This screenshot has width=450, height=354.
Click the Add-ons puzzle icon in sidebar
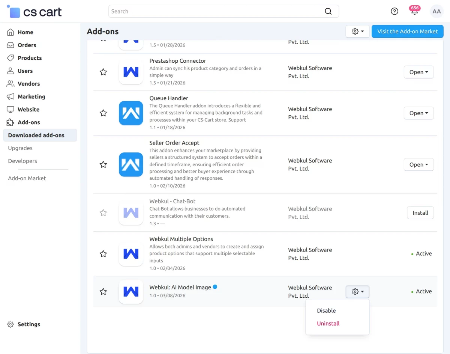tap(10, 122)
